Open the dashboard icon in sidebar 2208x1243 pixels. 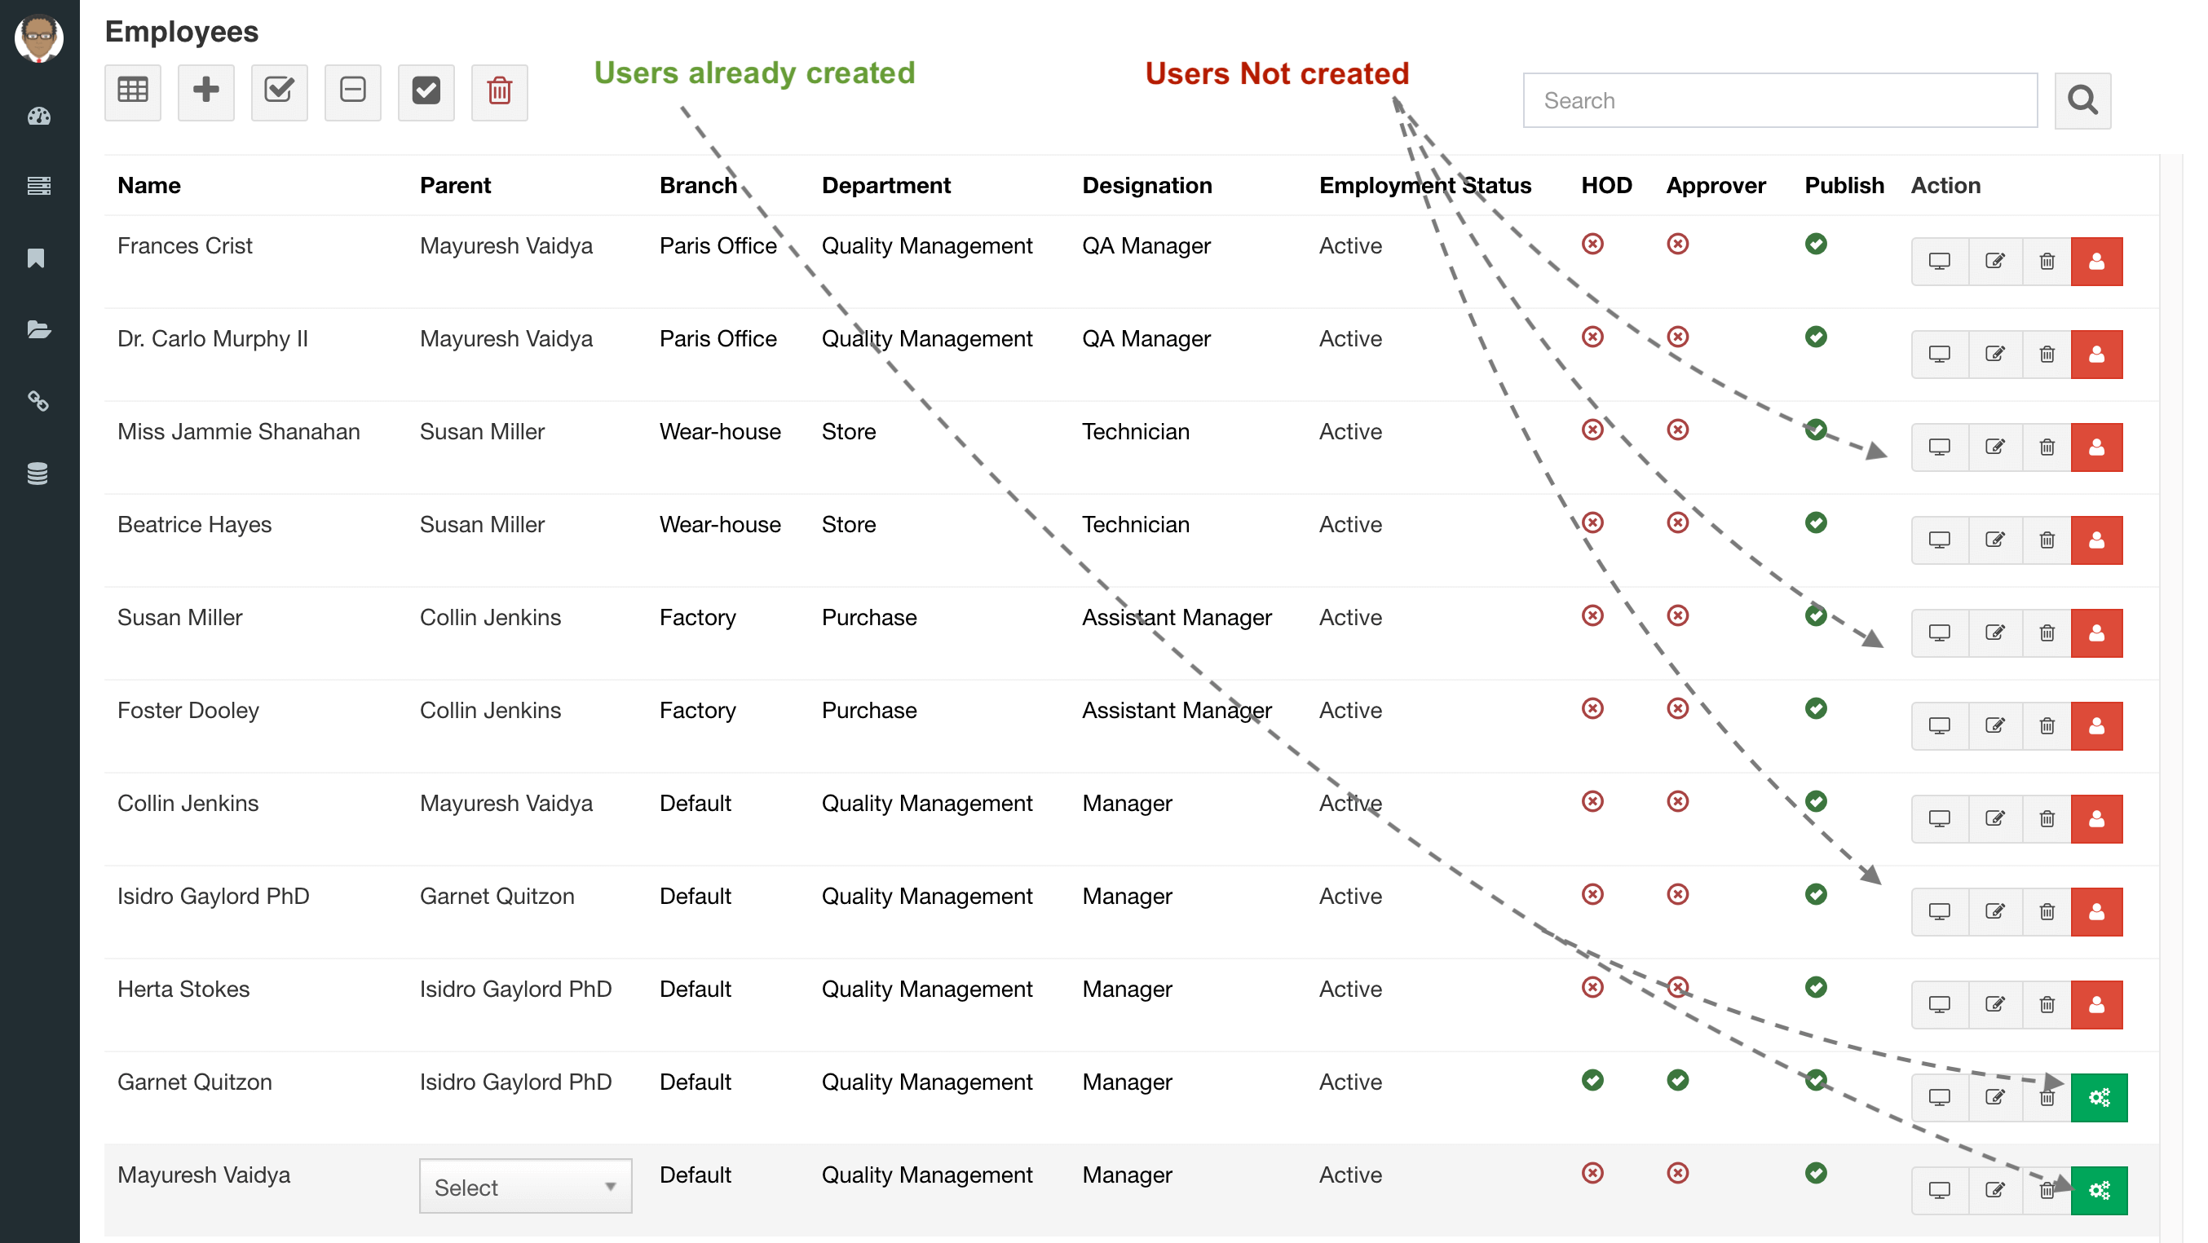[x=38, y=116]
